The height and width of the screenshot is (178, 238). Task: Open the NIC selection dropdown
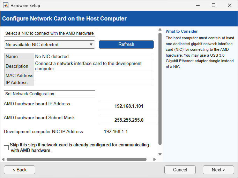(x=50, y=44)
